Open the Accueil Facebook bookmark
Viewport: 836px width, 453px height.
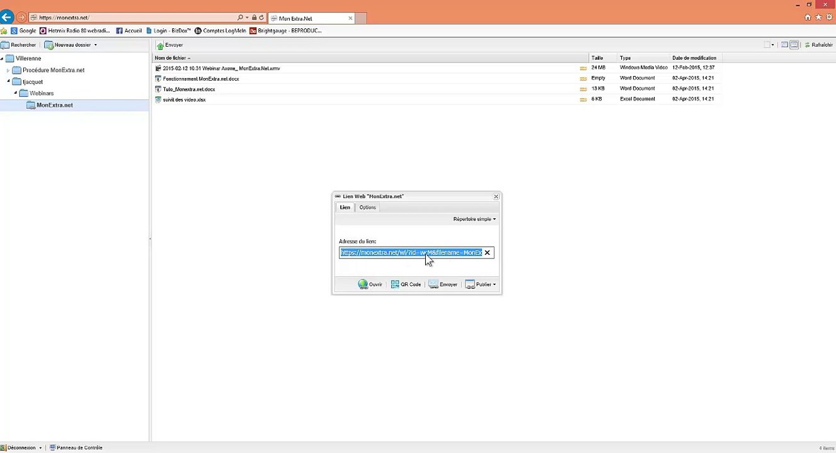pyautogui.click(x=129, y=30)
